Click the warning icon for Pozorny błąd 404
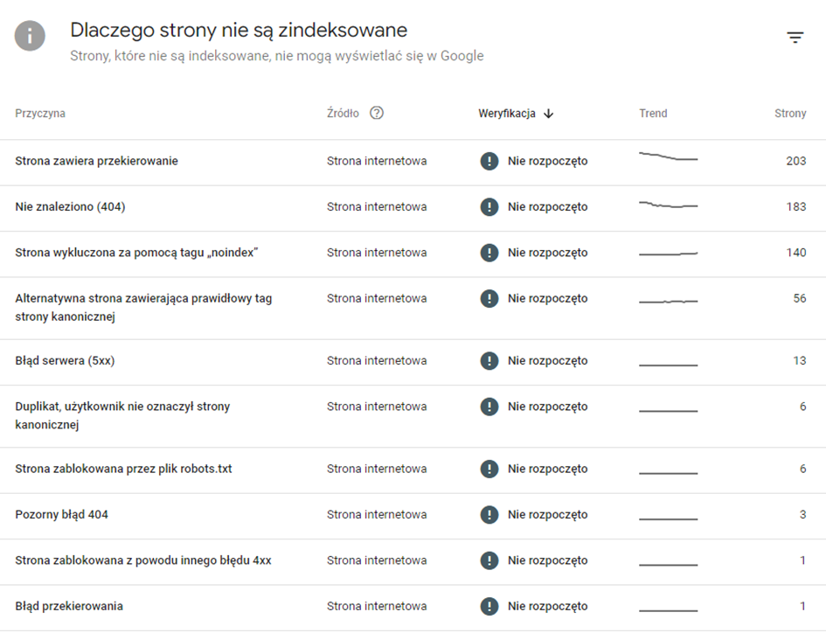This screenshot has height=633, width=826. (489, 514)
